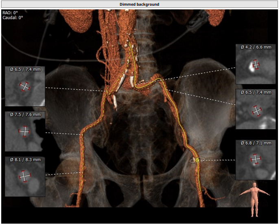Select the Ø 8.1 / 8.3 mm diameter label
The height and width of the screenshot is (224, 280).
tap(25, 160)
